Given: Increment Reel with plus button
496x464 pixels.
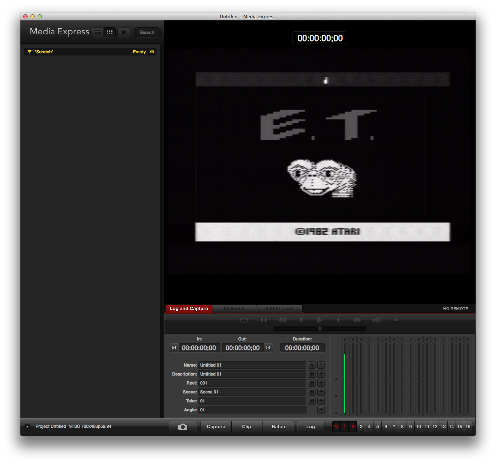Looking at the screenshot, I should click(x=321, y=383).
